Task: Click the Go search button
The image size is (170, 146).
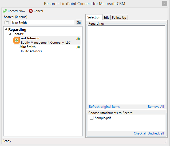Action: pos(79,22)
